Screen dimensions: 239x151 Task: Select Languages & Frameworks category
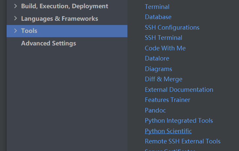(x=60, y=19)
